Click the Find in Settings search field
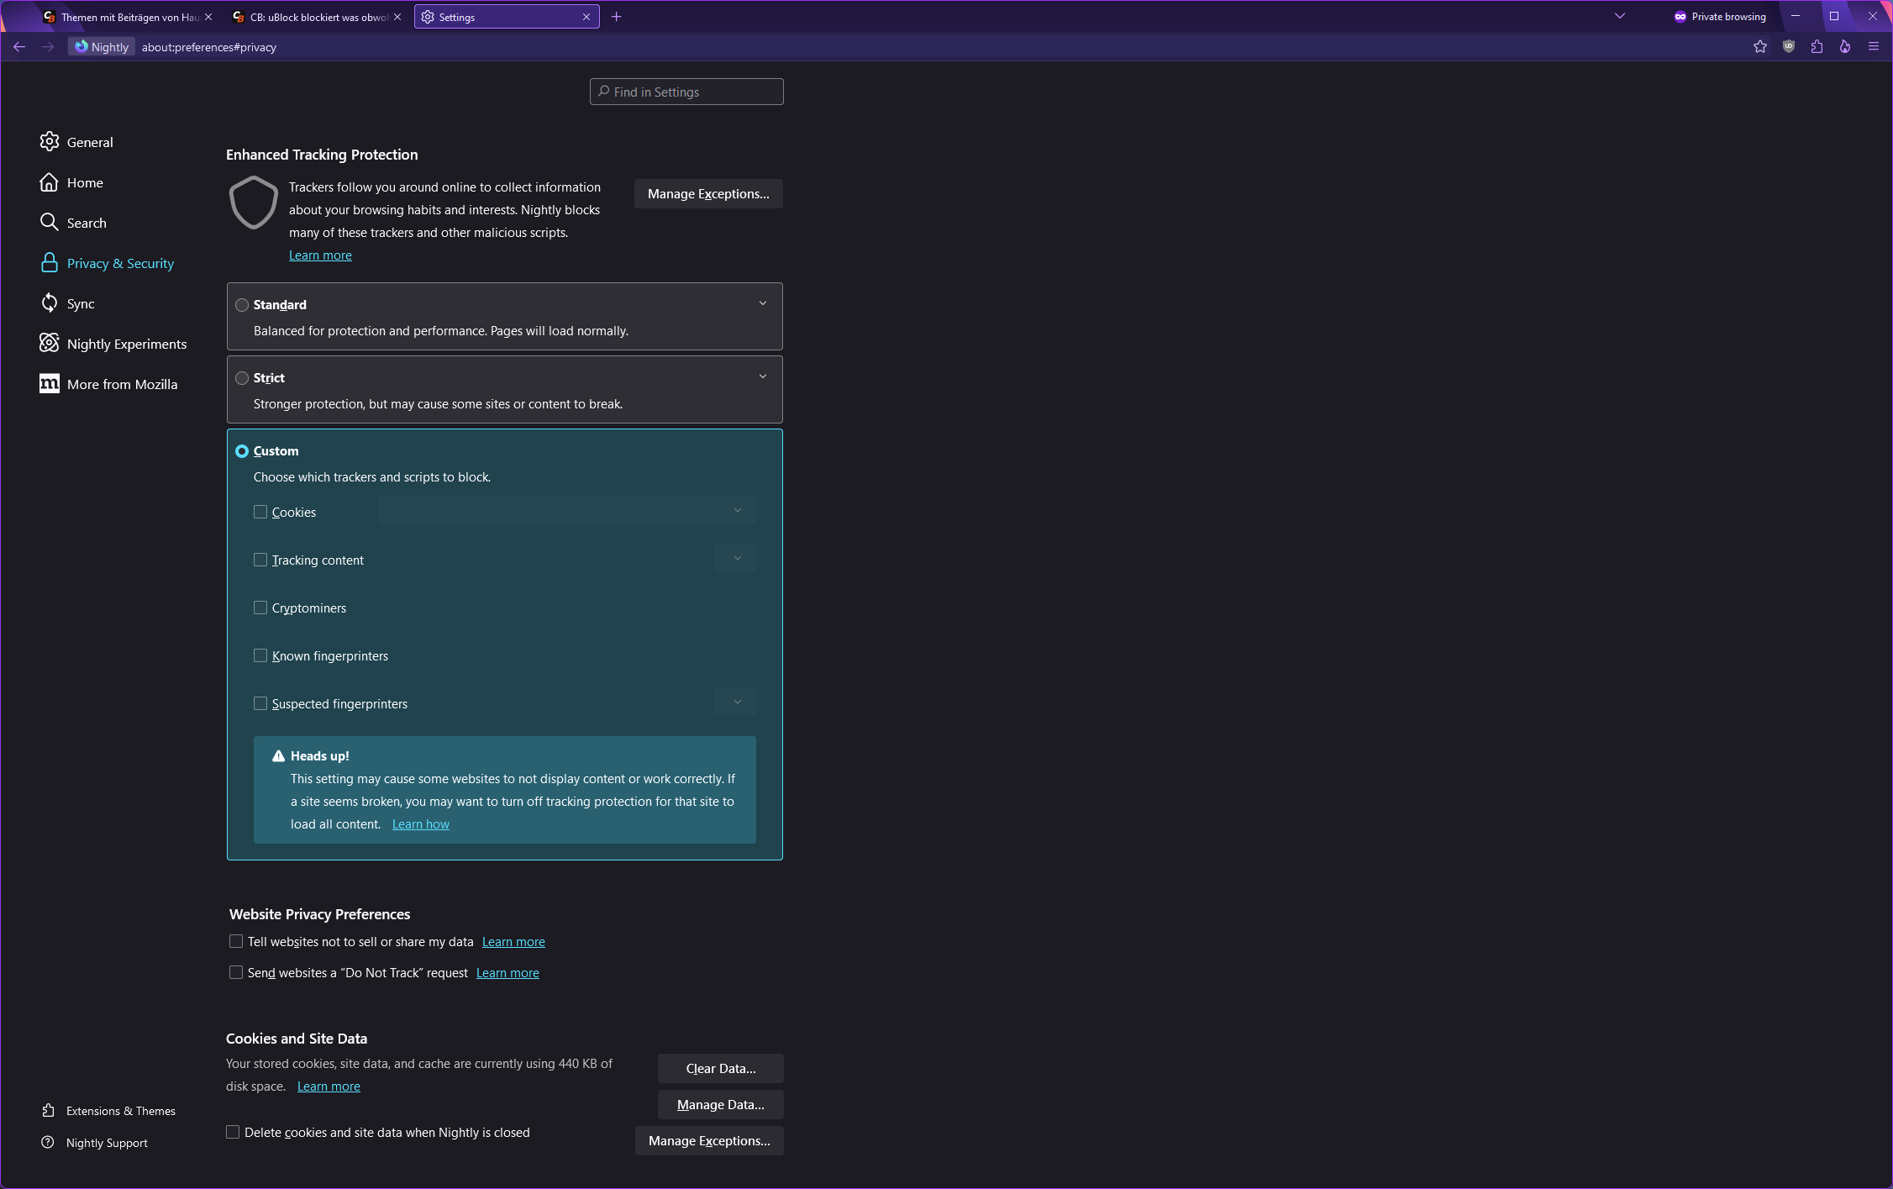Viewport: 1893px width, 1189px height. coord(686,92)
